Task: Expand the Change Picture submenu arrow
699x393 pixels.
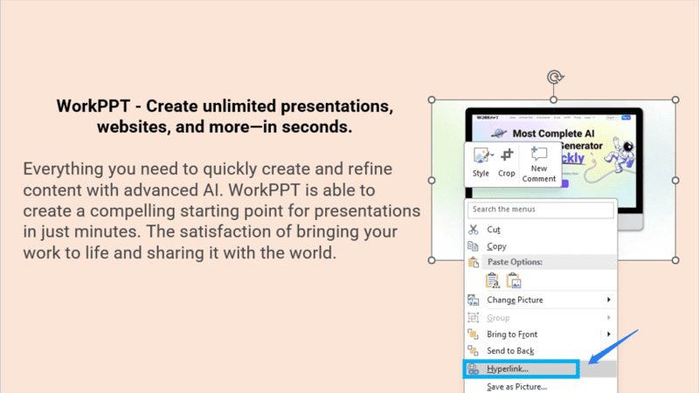Action: click(x=608, y=300)
